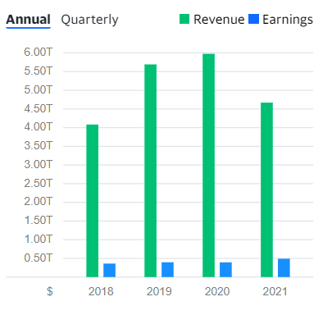Select the 2018 blue earnings bar

(x=109, y=270)
